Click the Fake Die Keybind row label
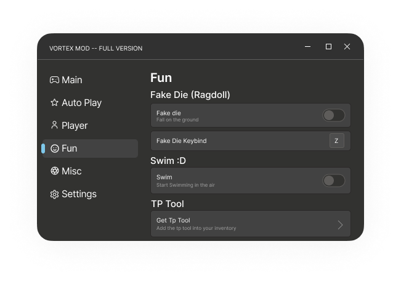Viewport: 401px width, 281px height. pos(182,140)
